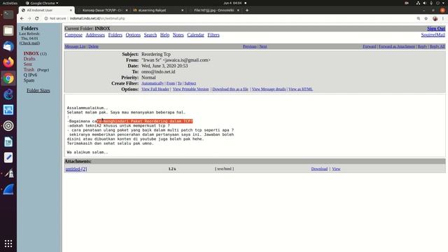Go back in Chrome browser

click(x=22, y=18)
